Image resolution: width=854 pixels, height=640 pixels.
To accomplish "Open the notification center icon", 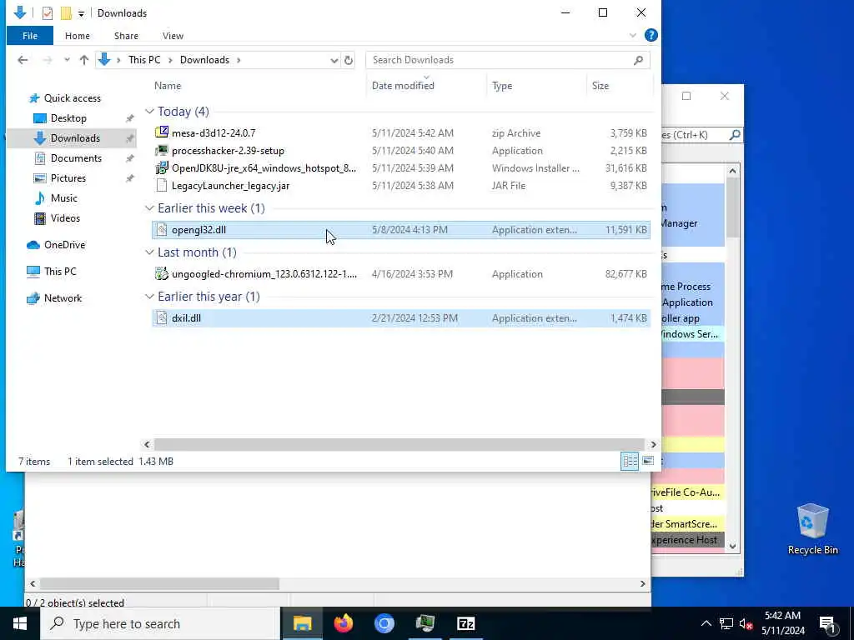I will point(827,624).
